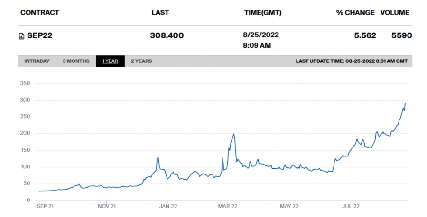
Task: Click the MAR 22 x-axis label
Action: (228, 206)
